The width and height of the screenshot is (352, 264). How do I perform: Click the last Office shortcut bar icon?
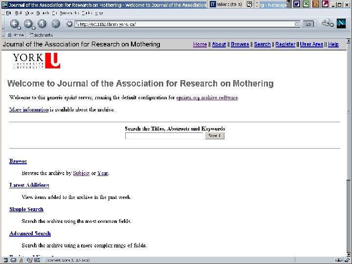click(x=325, y=4)
